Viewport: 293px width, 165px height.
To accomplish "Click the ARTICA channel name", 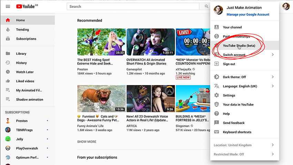I will point(132,126).
